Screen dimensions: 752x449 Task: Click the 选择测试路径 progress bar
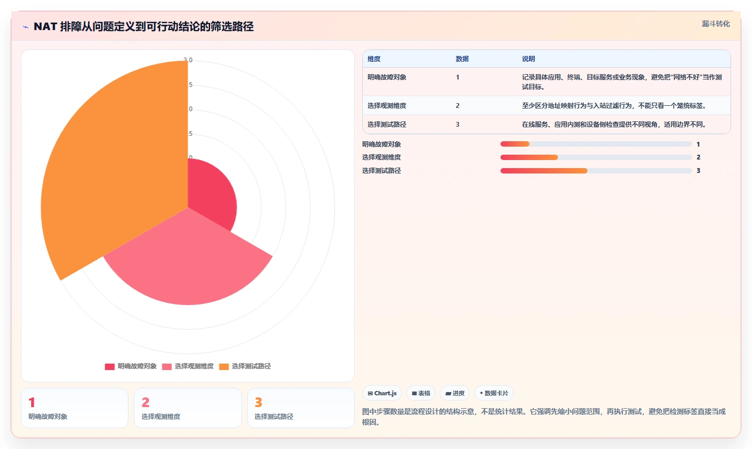pos(596,171)
